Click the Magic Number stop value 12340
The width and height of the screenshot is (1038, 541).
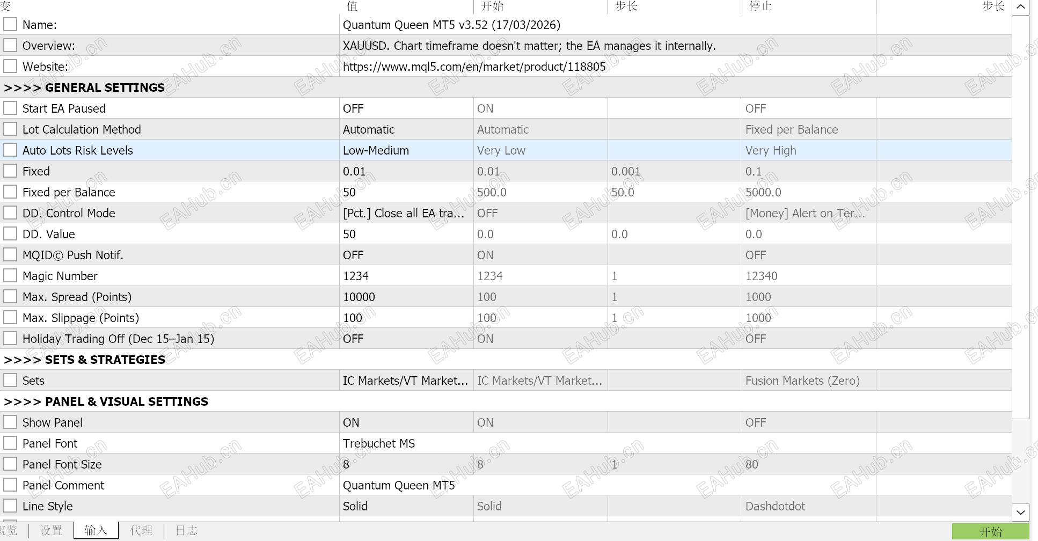point(761,276)
